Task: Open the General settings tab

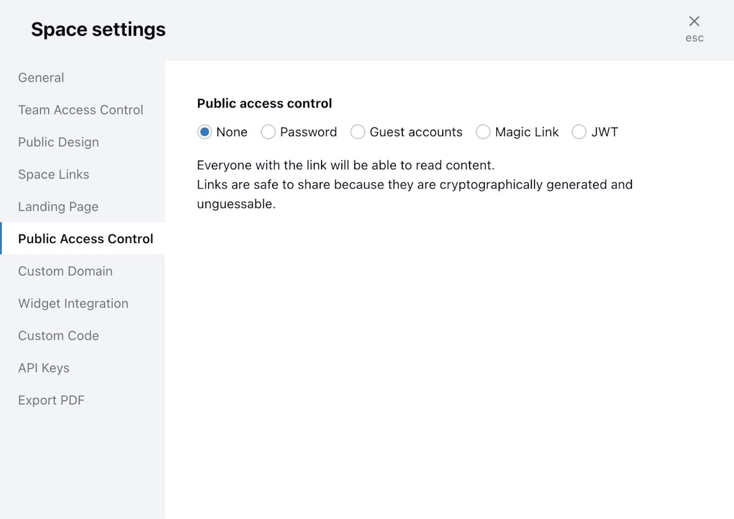Action: (x=41, y=77)
